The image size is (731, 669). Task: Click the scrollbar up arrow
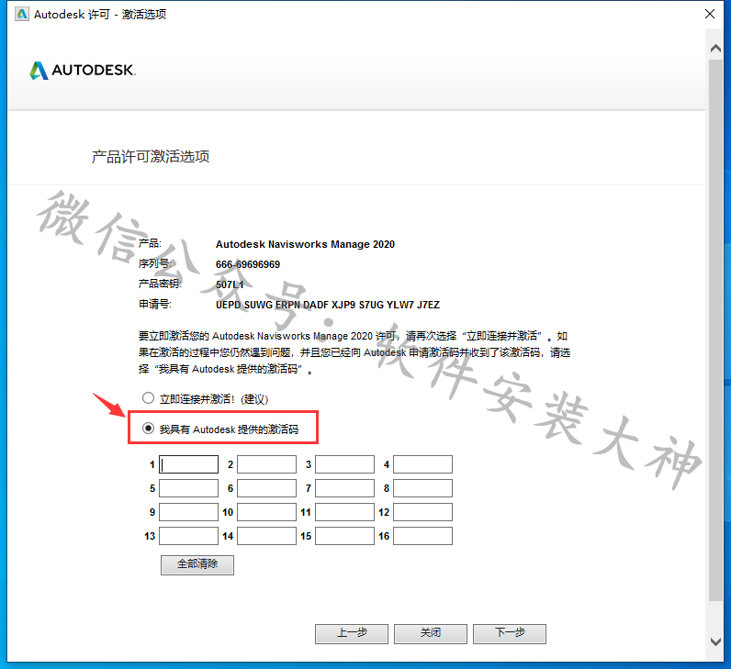[715, 48]
